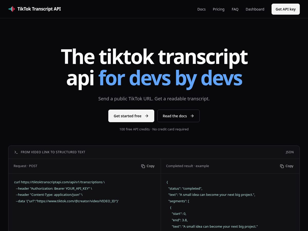Click the 100 free API credits note
This screenshot has width=308, height=231.
154,129
